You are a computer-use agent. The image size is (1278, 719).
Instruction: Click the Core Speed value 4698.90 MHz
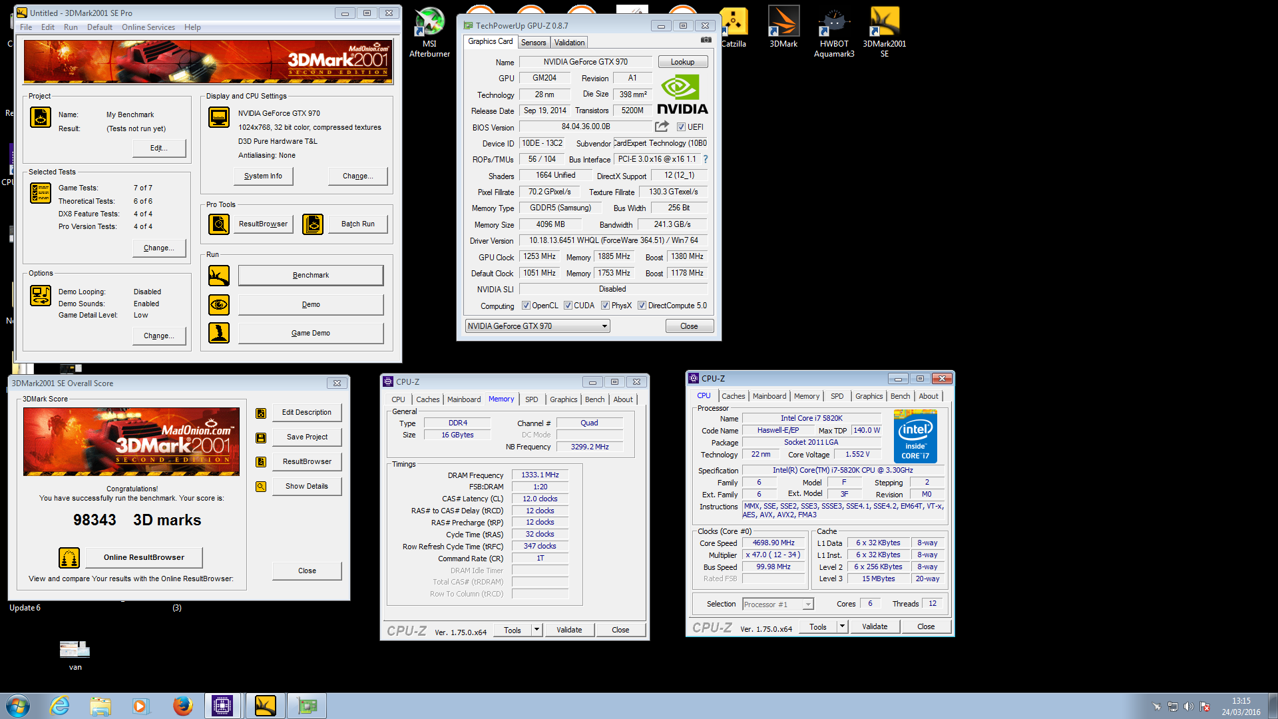[x=773, y=543]
